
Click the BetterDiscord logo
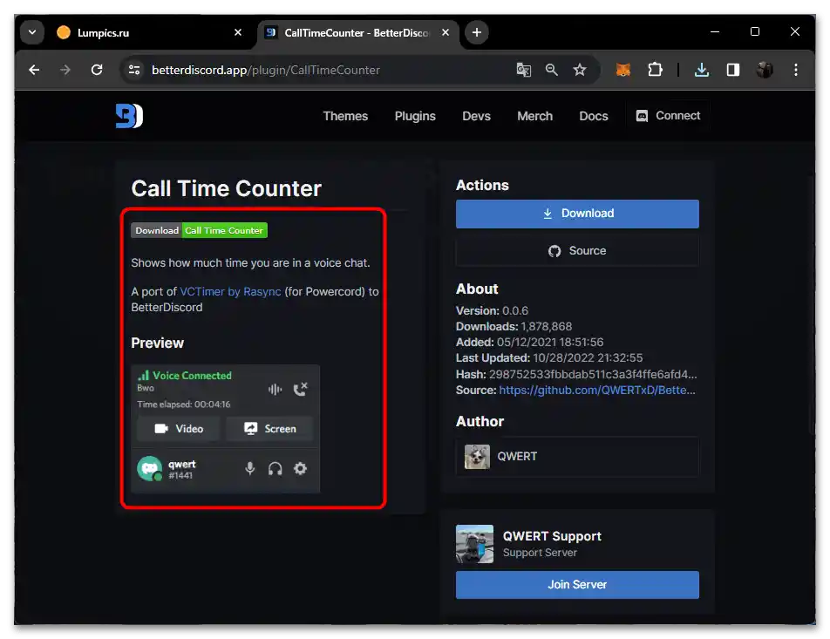click(x=129, y=116)
